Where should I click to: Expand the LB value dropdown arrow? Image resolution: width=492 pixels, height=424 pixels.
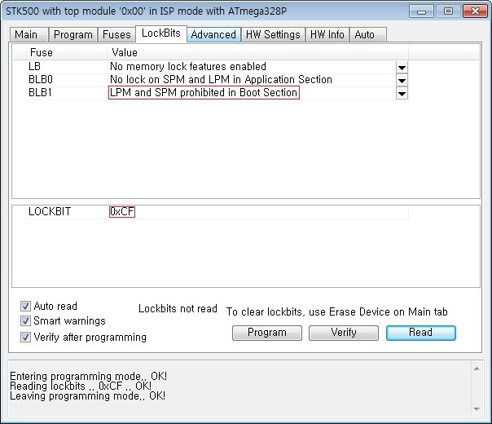point(402,67)
